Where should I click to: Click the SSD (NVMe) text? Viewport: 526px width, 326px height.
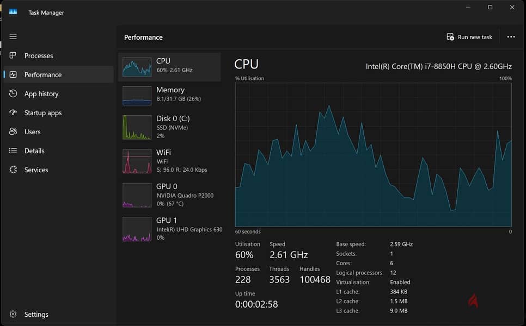tap(172, 128)
